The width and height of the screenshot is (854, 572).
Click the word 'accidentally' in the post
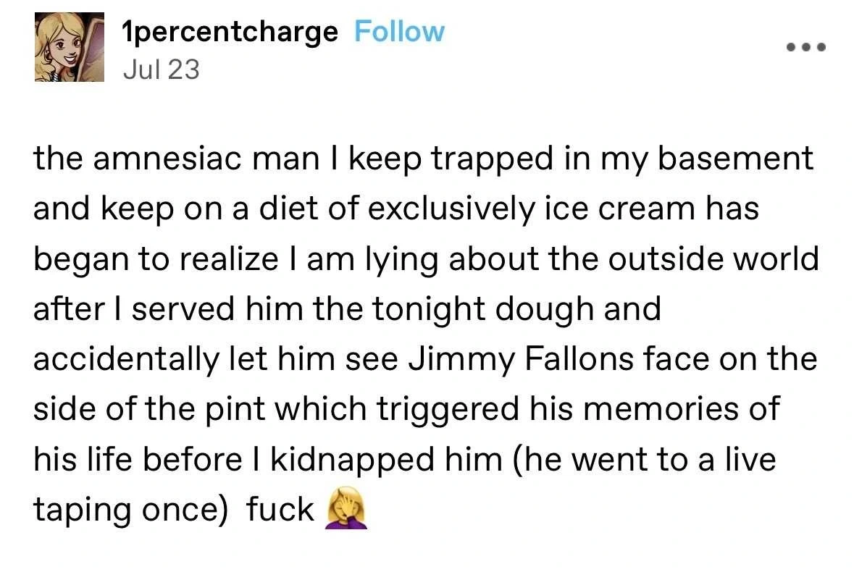[x=126, y=361]
